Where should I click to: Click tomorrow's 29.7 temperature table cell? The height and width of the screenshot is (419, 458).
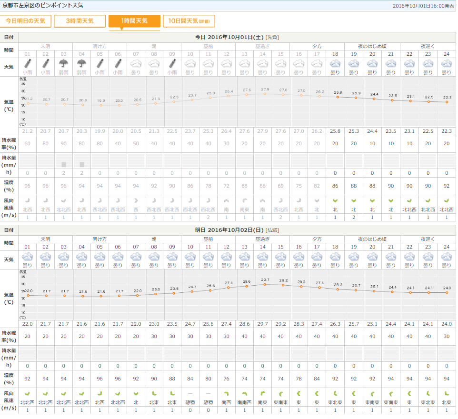click(263, 324)
